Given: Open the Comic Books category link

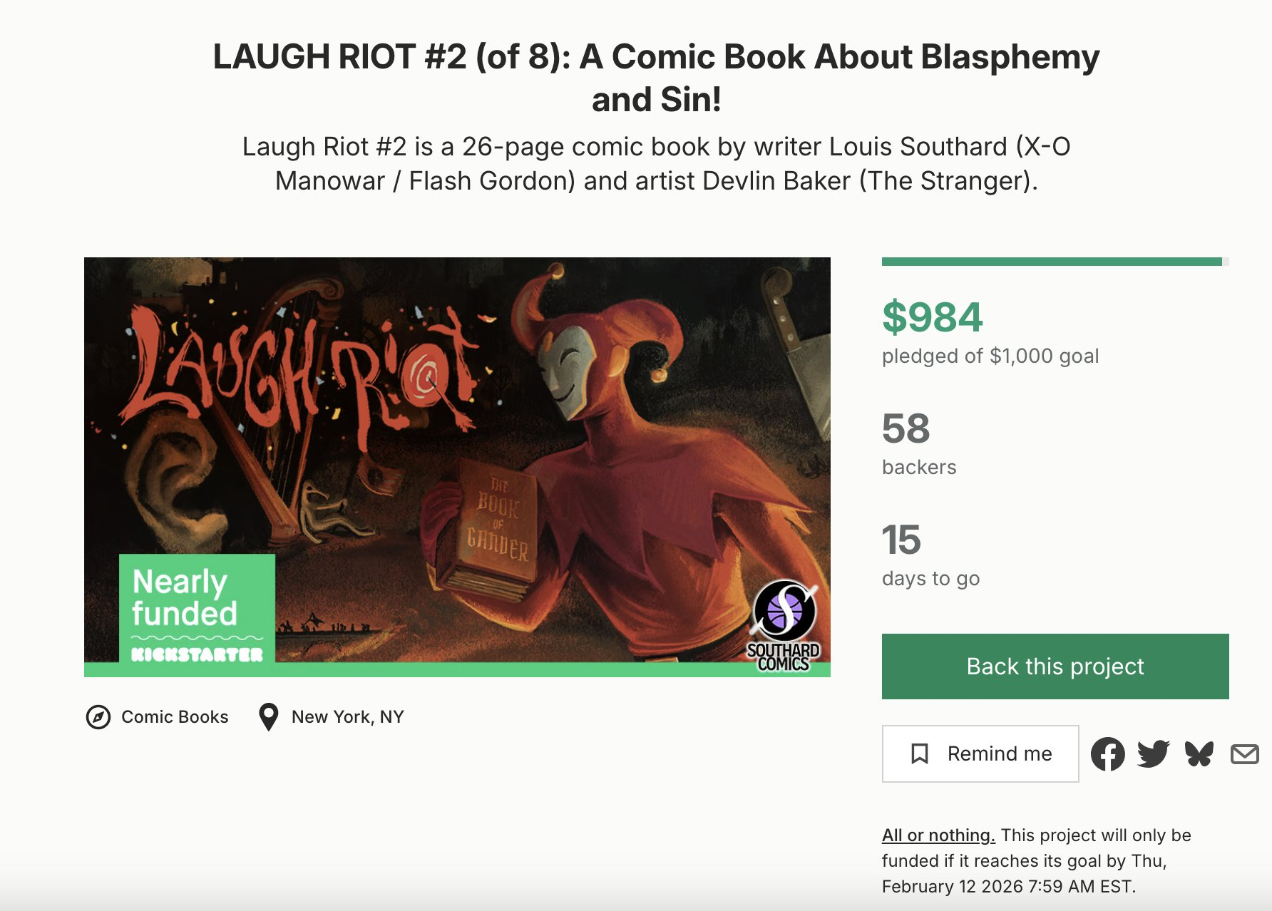Looking at the screenshot, I should point(175,717).
